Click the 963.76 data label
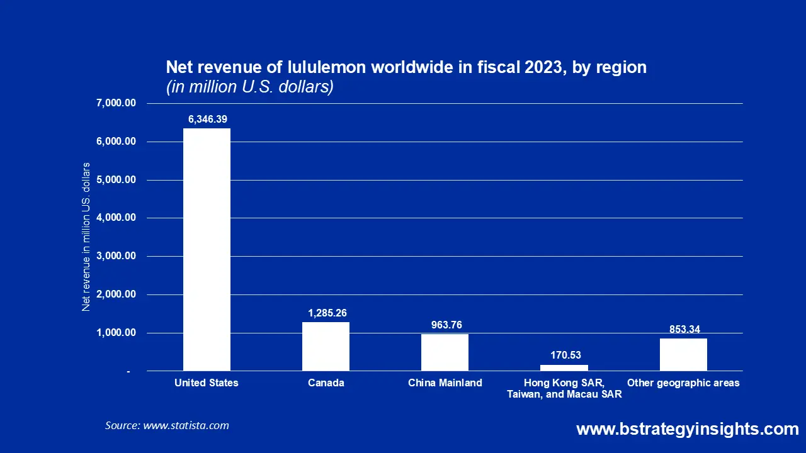The width and height of the screenshot is (806, 453). pyautogui.click(x=446, y=325)
